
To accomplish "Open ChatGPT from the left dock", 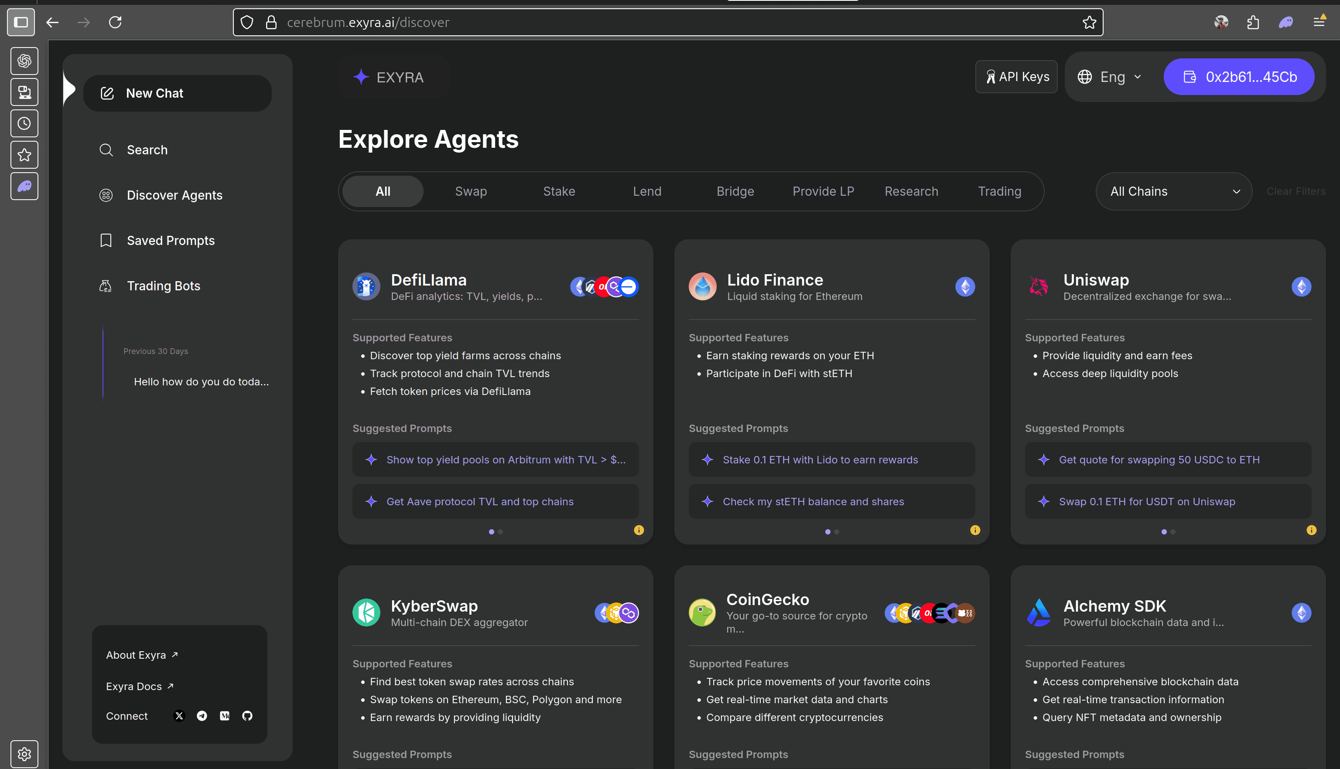I will (24, 60).
